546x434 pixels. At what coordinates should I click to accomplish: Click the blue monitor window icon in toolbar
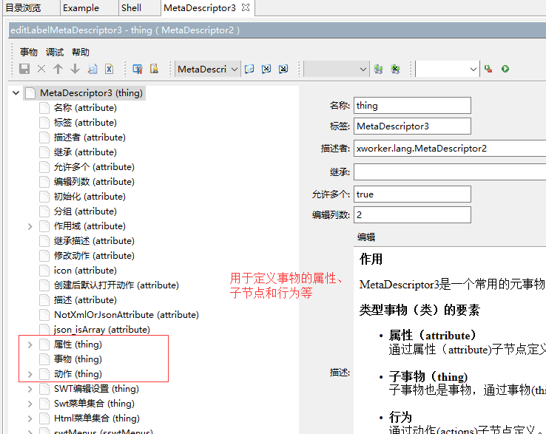[138, 69]
